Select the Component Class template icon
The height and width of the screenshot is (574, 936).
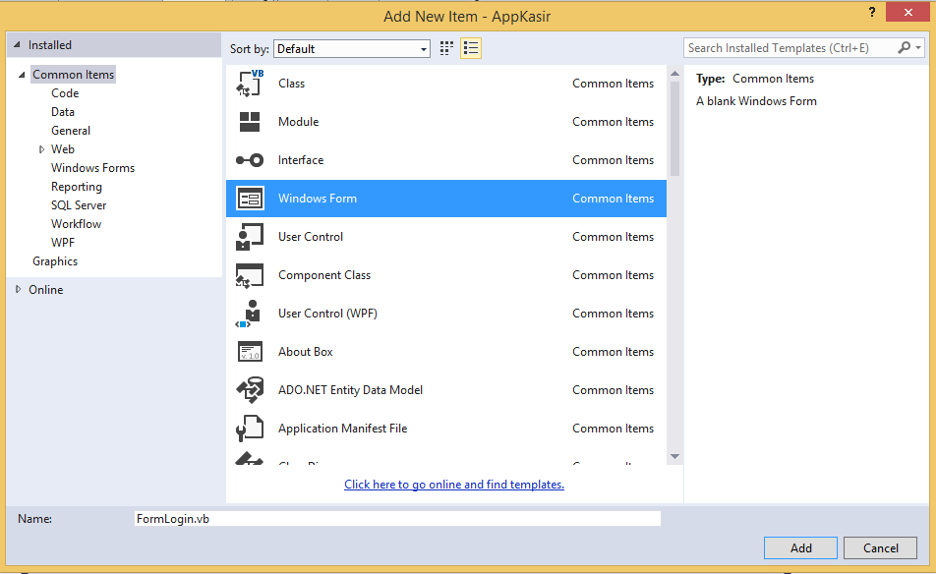[x=250, y=275]
